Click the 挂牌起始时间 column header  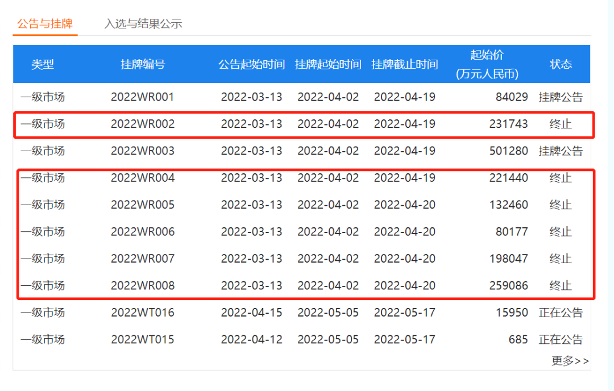pyautogui.click(x=328, y=64)
